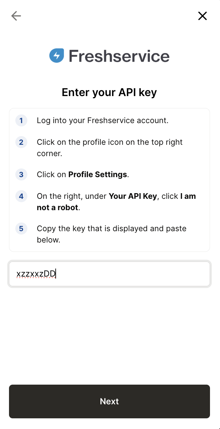The image size is (220, 429).
Task: Click the step 3 number badge
Action: (21, 174)
